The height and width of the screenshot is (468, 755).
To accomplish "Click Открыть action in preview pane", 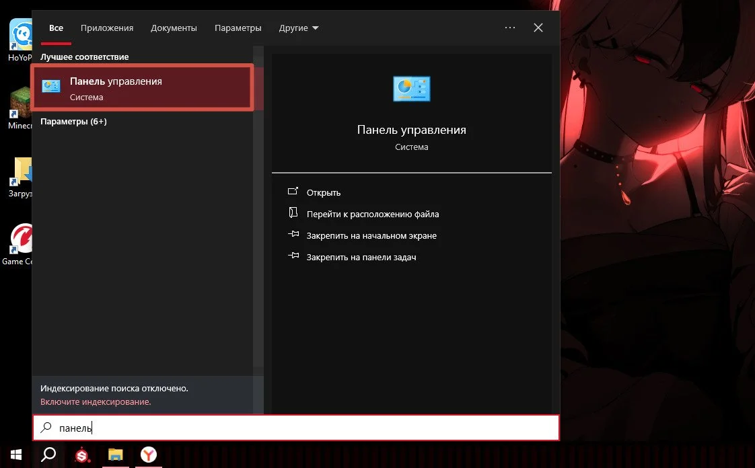I will point(324,192).
